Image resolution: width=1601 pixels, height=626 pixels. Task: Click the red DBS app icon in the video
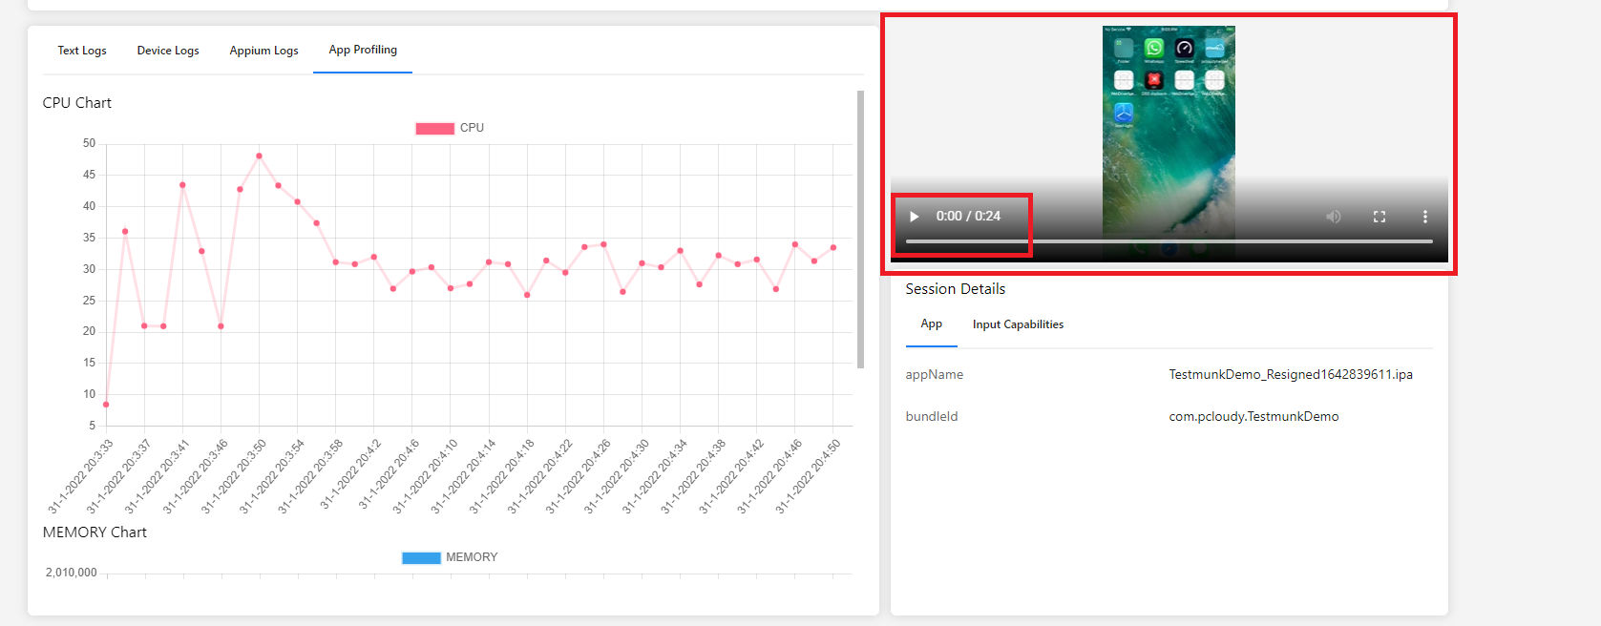point(1153,80)
